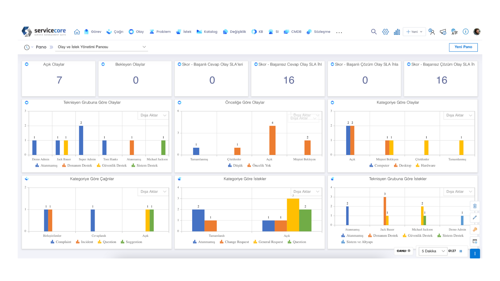Toggle the CANLI live indicator
Image resolution: width=500 pixels, height=281 pixels.
pos(403,251)
